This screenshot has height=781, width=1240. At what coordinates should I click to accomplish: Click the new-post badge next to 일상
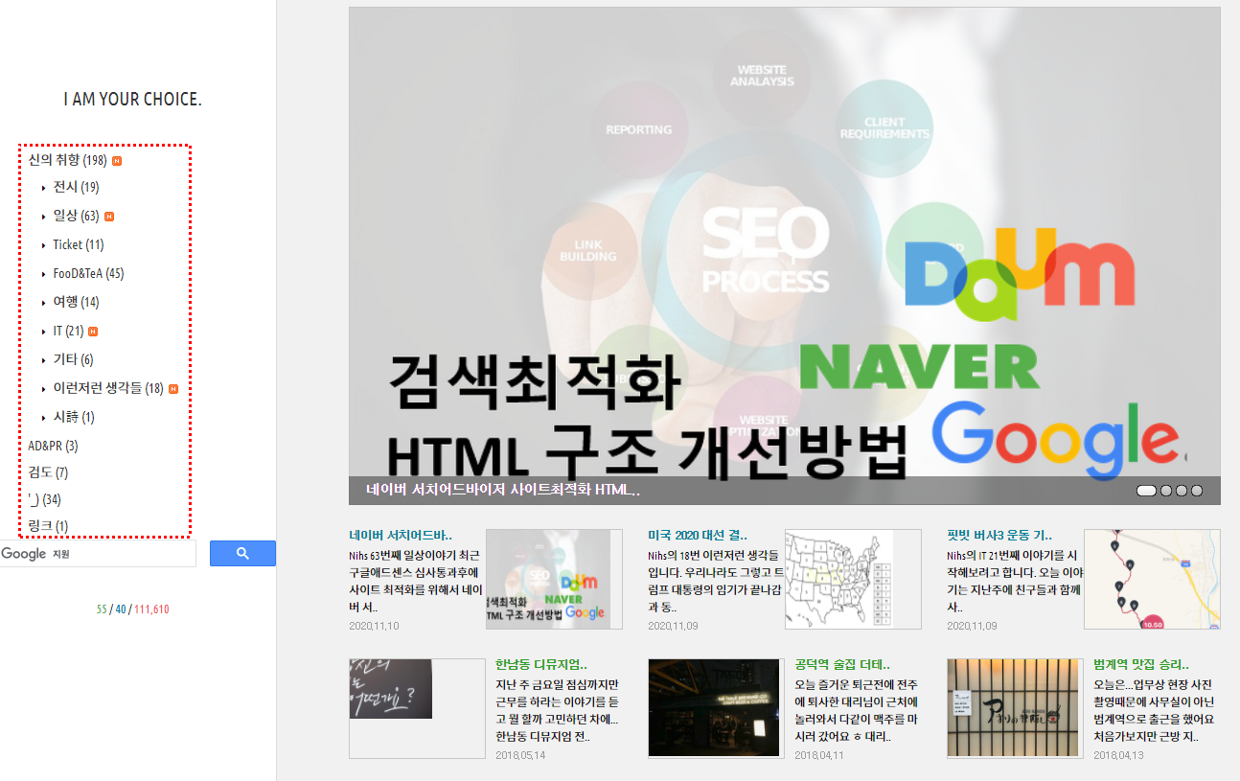click(108, 217)
